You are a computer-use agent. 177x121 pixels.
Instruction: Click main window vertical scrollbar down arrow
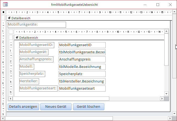coord(175,114)
